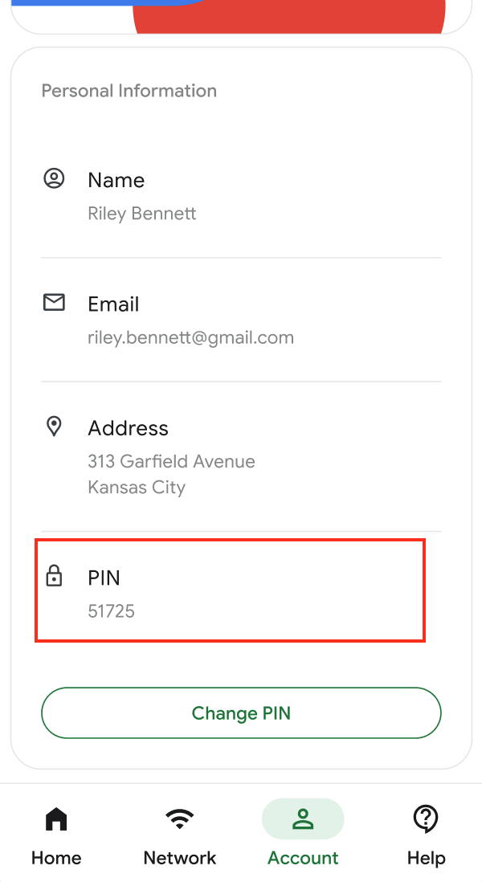482x882 pixels.
Task: Click the person icon beside Name
Action: click(x=54, y=178)
